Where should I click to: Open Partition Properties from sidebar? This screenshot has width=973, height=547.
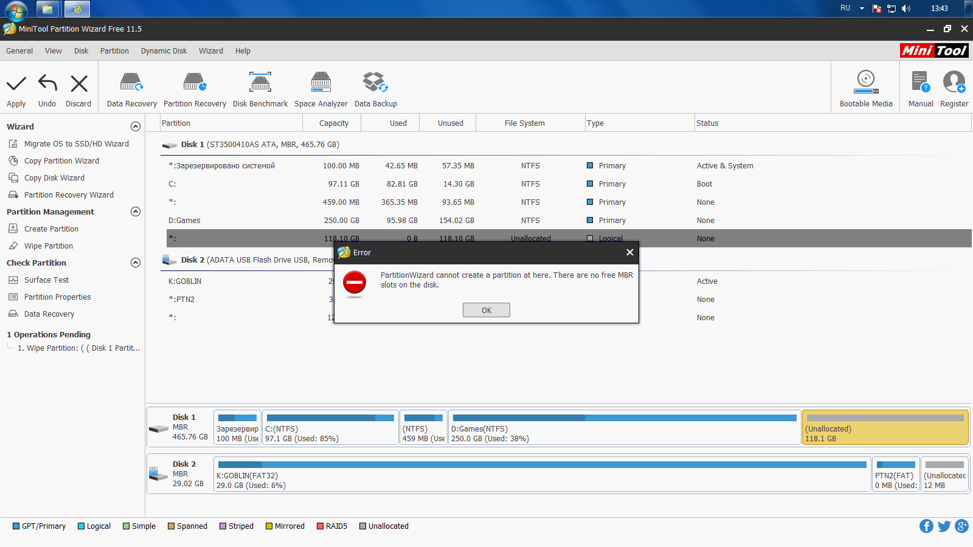click(x=57, y=297)
